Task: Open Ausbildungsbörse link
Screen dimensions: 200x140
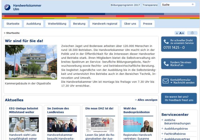Action: point(176,128)
